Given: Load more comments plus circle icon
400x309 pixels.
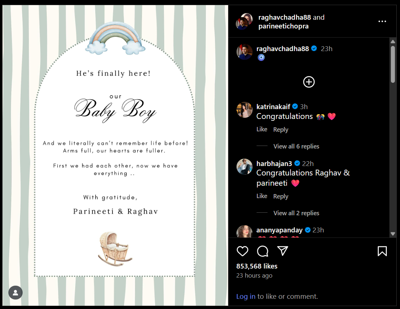Looking at the screenshot, I should click(x=309, y=82).
